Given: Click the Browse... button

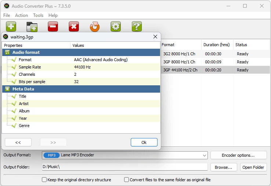Looking at the screenshot, I should (224, 167).
